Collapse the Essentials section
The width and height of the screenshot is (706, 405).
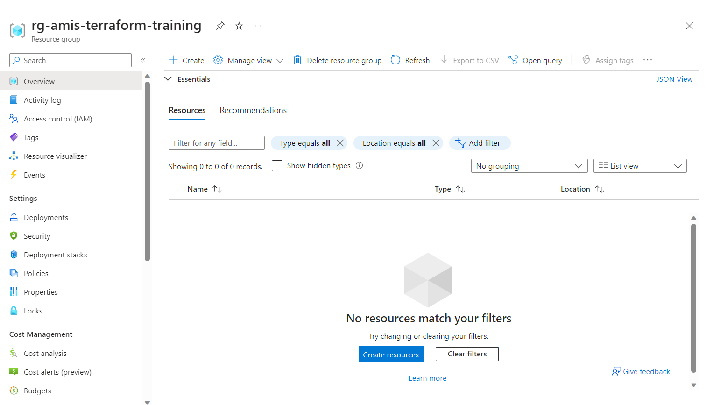168,79
